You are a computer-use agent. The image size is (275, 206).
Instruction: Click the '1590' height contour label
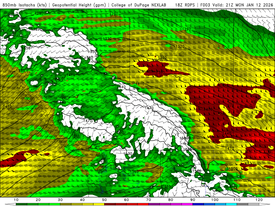[169, 186]
